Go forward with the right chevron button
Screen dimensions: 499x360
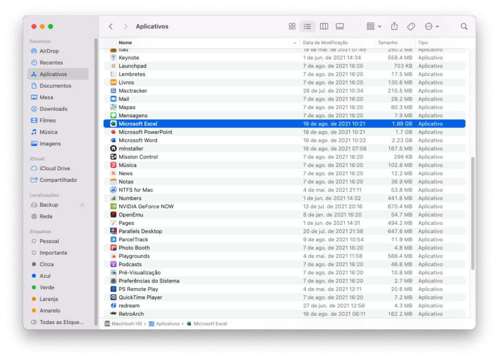click(x=126, y=26)
